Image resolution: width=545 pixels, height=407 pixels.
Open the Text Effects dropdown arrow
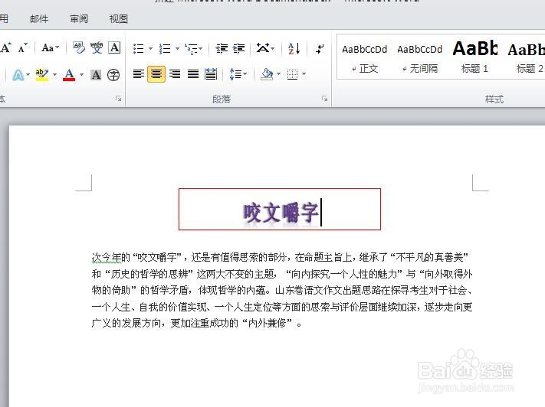point(28,75)
